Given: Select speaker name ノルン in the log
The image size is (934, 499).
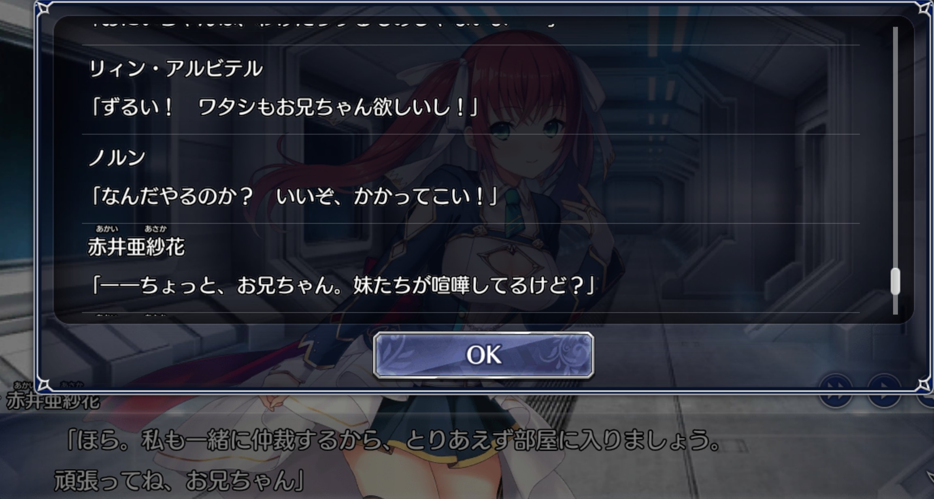Looking at the screenshot, I should pyautogui.click(x=117, y=157).
